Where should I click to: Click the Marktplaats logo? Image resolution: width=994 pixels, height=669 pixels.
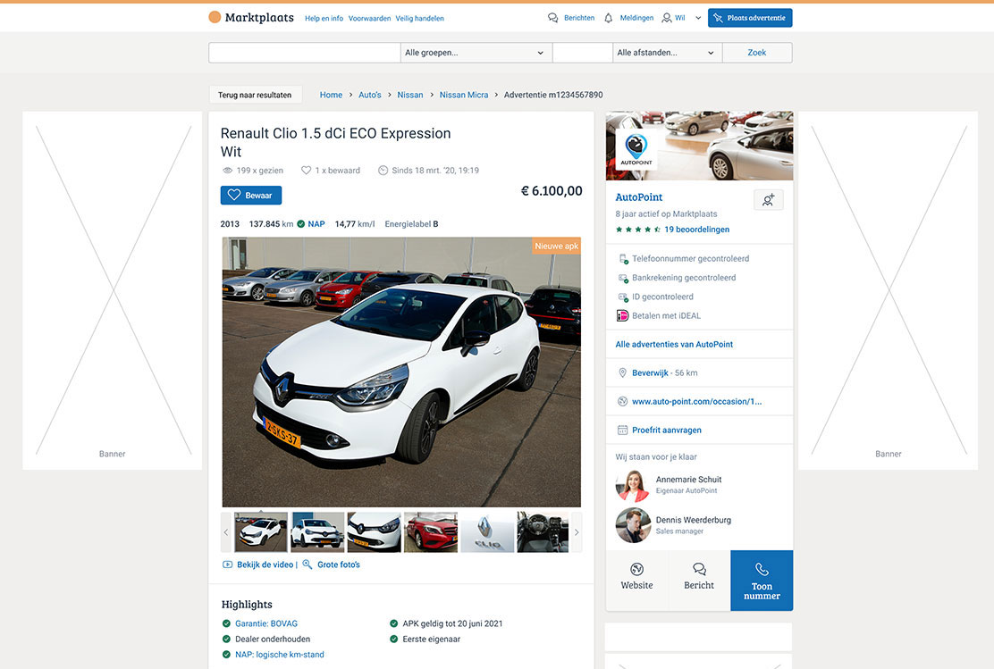coord(251,18)
